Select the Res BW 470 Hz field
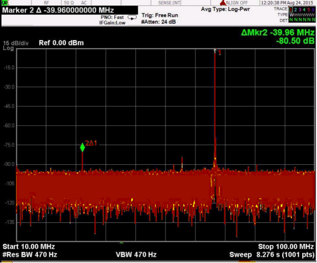Image resolution: width=317 pixels, height=263 pixels. (30, 255)
